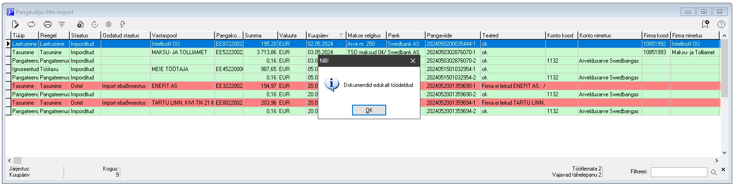Click the Tööatasu rule cell
This screenshot has height=186, width=735.
(54, 69)
